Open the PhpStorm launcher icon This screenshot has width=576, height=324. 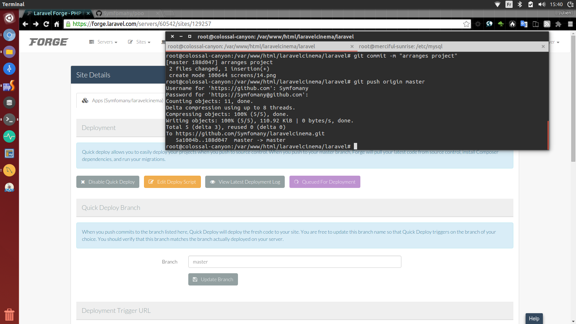[x=9, y=86]
